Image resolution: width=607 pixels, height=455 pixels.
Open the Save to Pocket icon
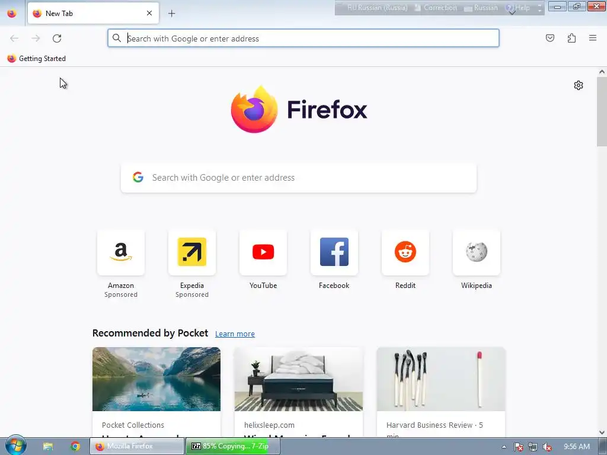(550, 38)
